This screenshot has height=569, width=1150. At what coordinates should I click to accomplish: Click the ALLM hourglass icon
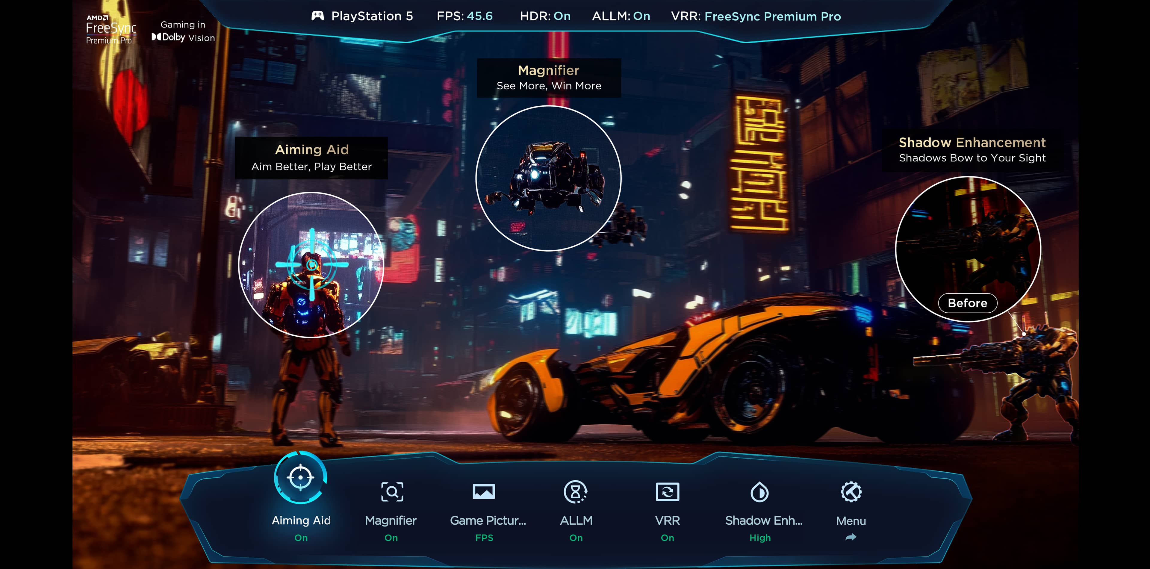click(x=576, y=492)
